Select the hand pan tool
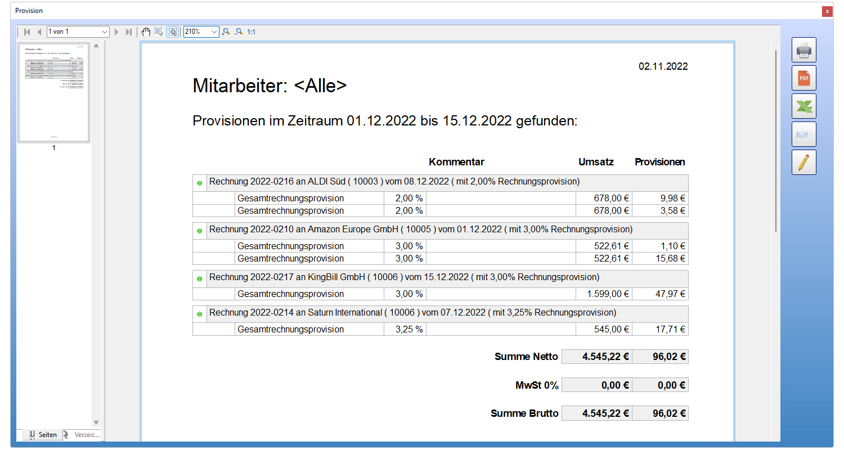Viewport: 844px width, 450px height. [146, 32]
